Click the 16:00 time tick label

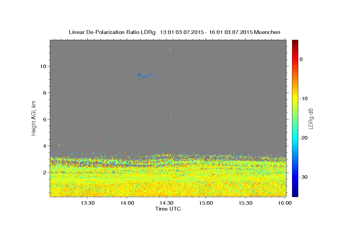pyautogui.click(x=285, y=203)
